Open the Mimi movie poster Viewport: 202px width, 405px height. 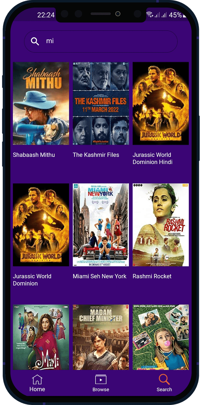pyautogui.click(x=41, y=337)
